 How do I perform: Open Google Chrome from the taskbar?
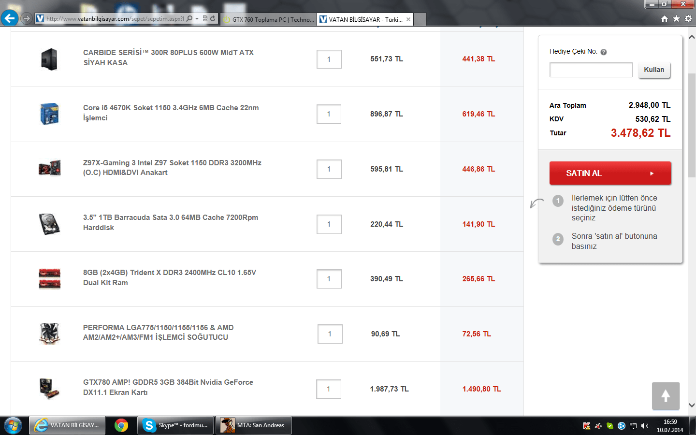pos(121,425)
